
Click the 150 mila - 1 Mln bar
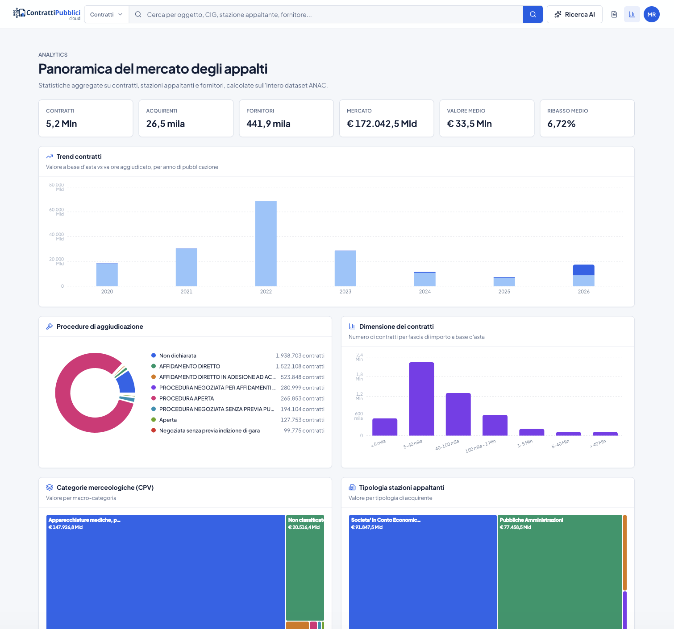495,425
